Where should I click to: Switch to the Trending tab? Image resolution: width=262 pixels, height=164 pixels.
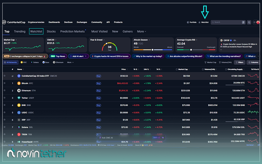20,31
